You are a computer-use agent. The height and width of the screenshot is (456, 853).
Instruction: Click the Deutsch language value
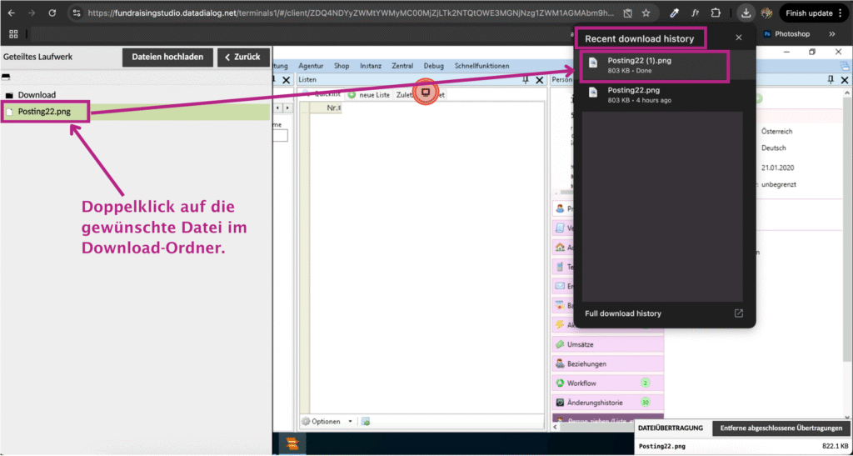774,148
